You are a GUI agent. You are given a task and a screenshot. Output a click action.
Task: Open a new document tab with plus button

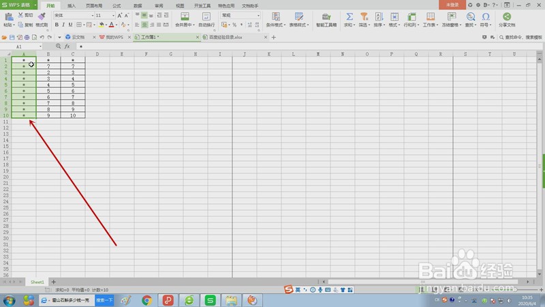(x=274, y=38)
